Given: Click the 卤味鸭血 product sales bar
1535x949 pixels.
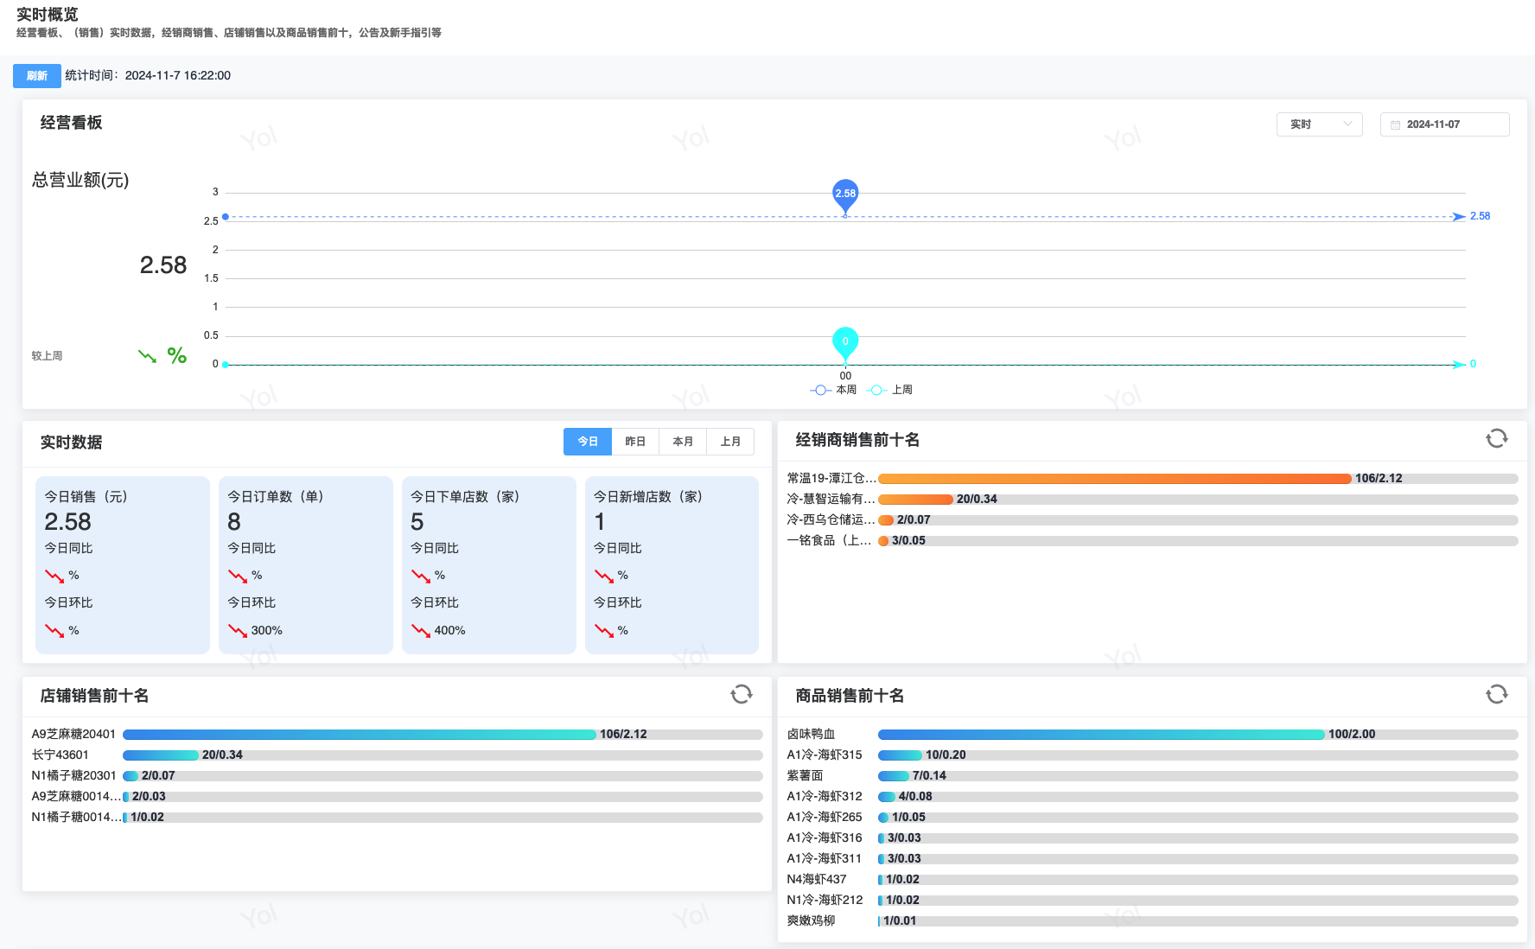Looking at the screenshot, I should (1100, 735).
